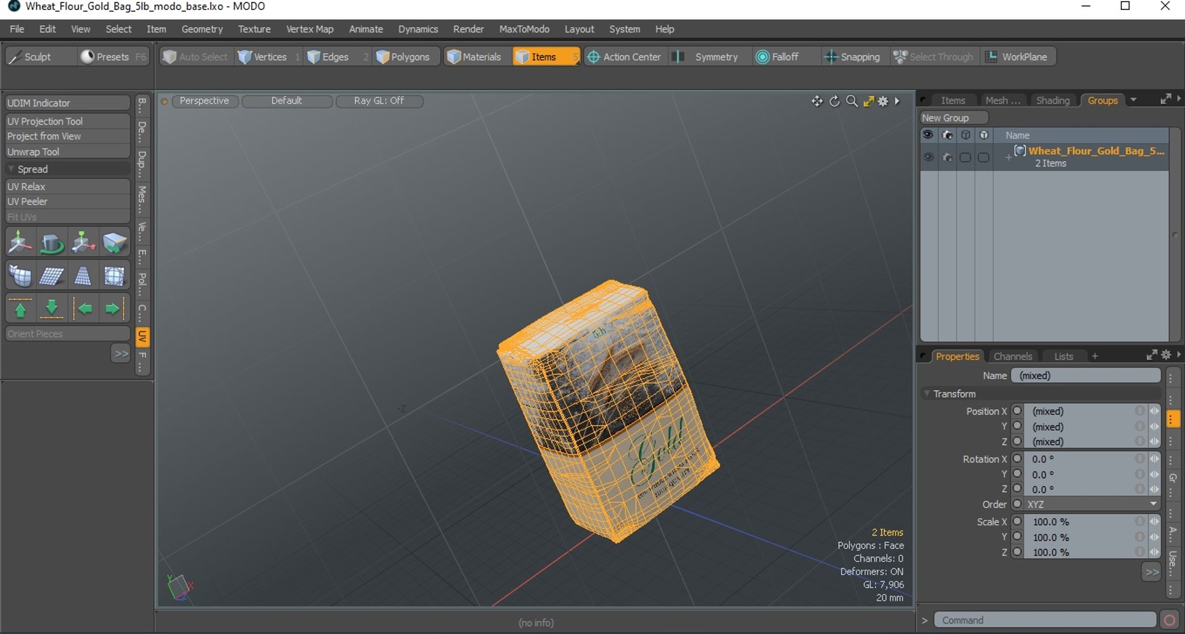
Task: Switch to Materials selection mode
Action: point(474,57)
